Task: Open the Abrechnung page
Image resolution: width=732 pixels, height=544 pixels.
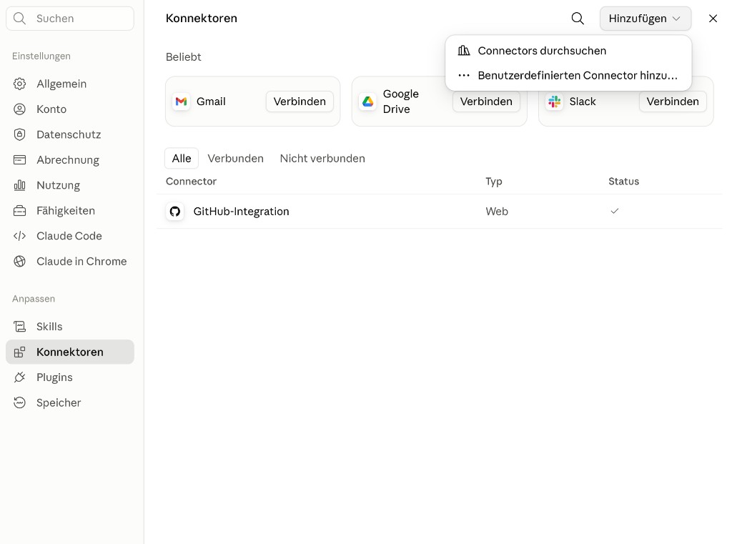Action: [x=70, y=159]
